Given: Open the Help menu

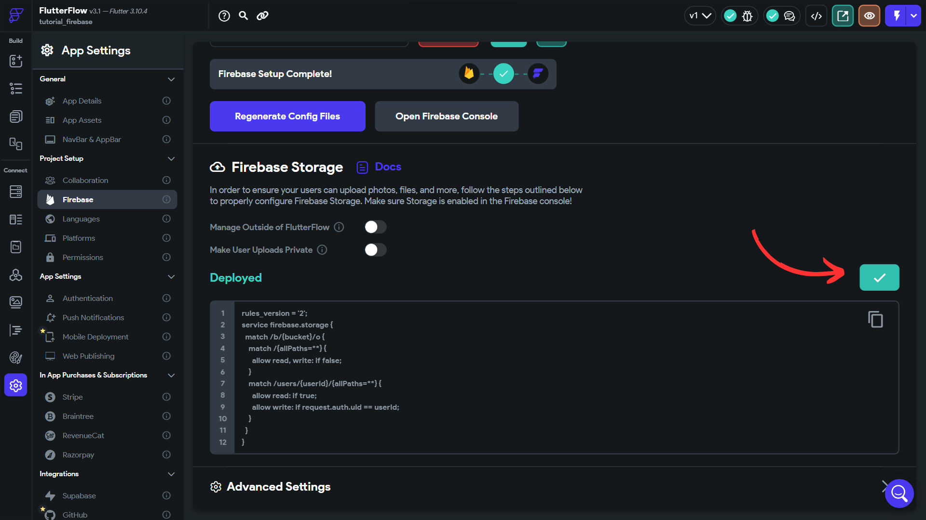Looking at the screenshot, I should [x=224, y=15].
